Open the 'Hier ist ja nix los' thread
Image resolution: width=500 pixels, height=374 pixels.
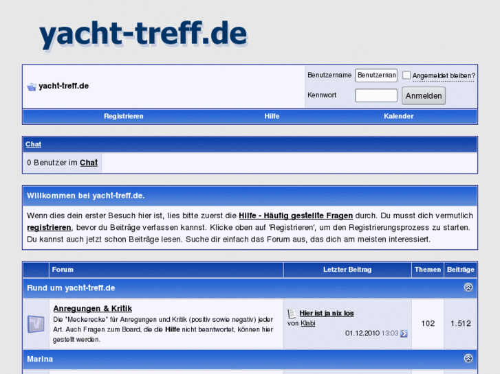click(327, 313)
